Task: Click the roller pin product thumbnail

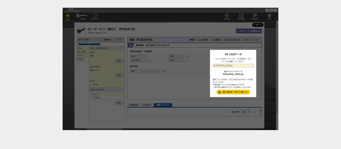Action: 81,31
